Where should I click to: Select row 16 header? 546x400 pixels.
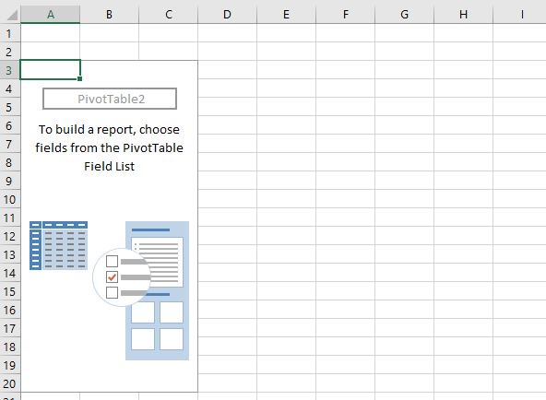coord(10,310)
